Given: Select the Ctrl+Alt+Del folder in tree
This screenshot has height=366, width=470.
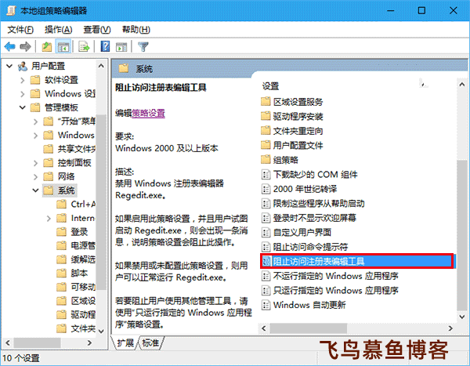Looking at the screenshot, I should [x=83, y=204].
